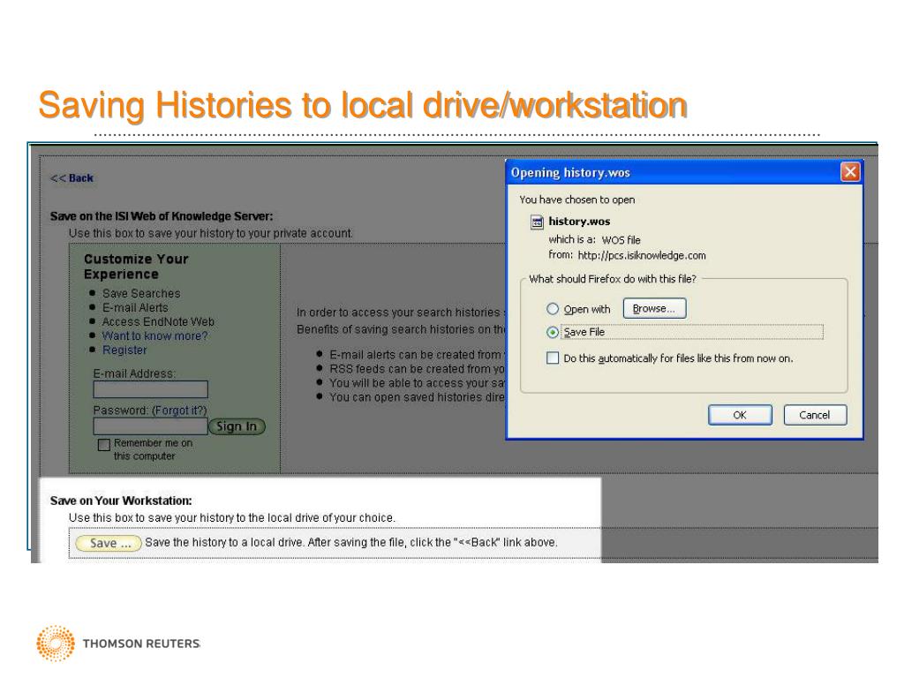
Task: Click the 'http://pcs.isiknowledge.com' source text
Action: [x=642, y=255]
